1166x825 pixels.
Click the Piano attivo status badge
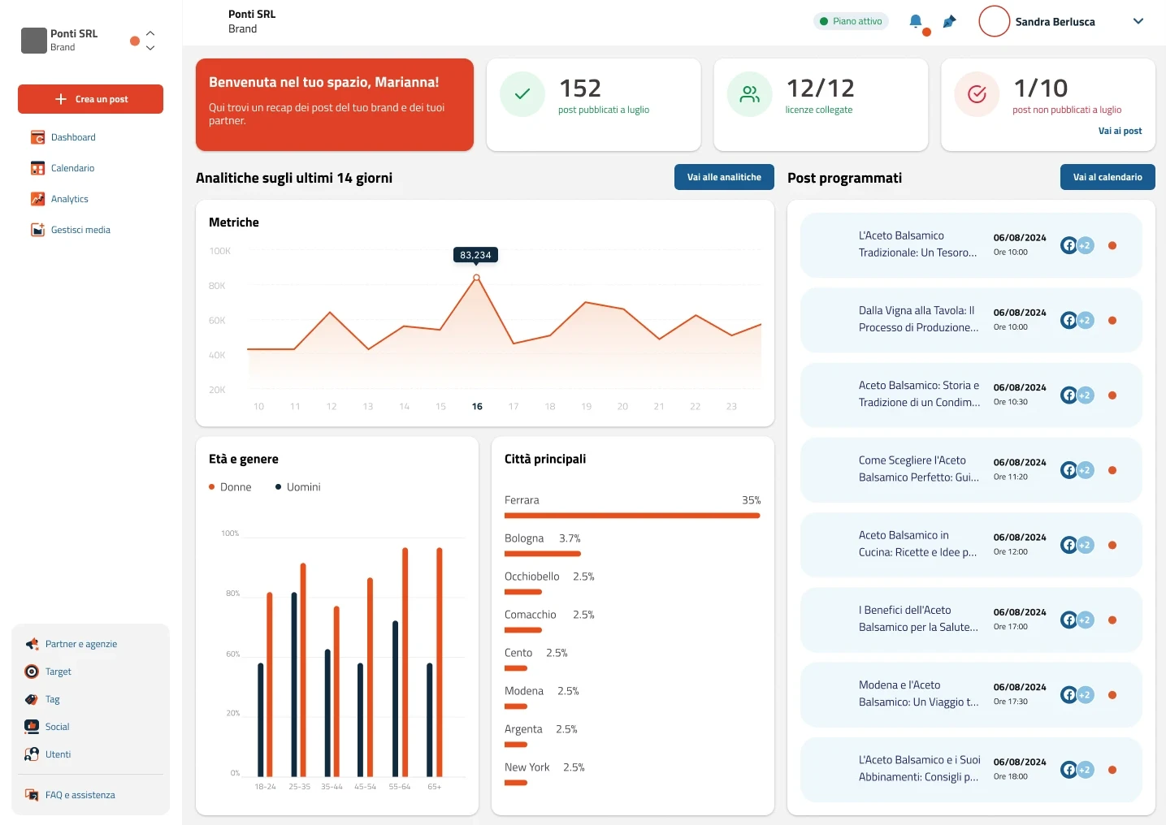click(x=851, y=22)
